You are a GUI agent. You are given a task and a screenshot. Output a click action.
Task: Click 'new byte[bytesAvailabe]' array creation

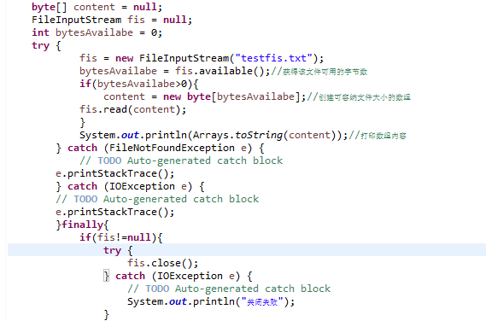point(231,96)
